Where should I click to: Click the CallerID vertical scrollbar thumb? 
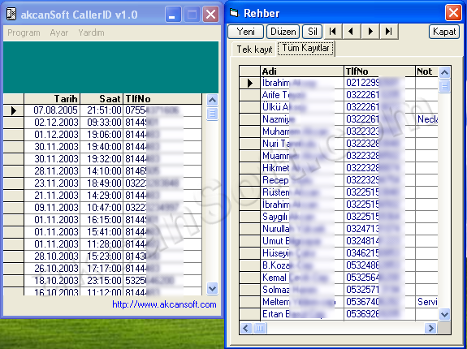[x=212, y=114]
